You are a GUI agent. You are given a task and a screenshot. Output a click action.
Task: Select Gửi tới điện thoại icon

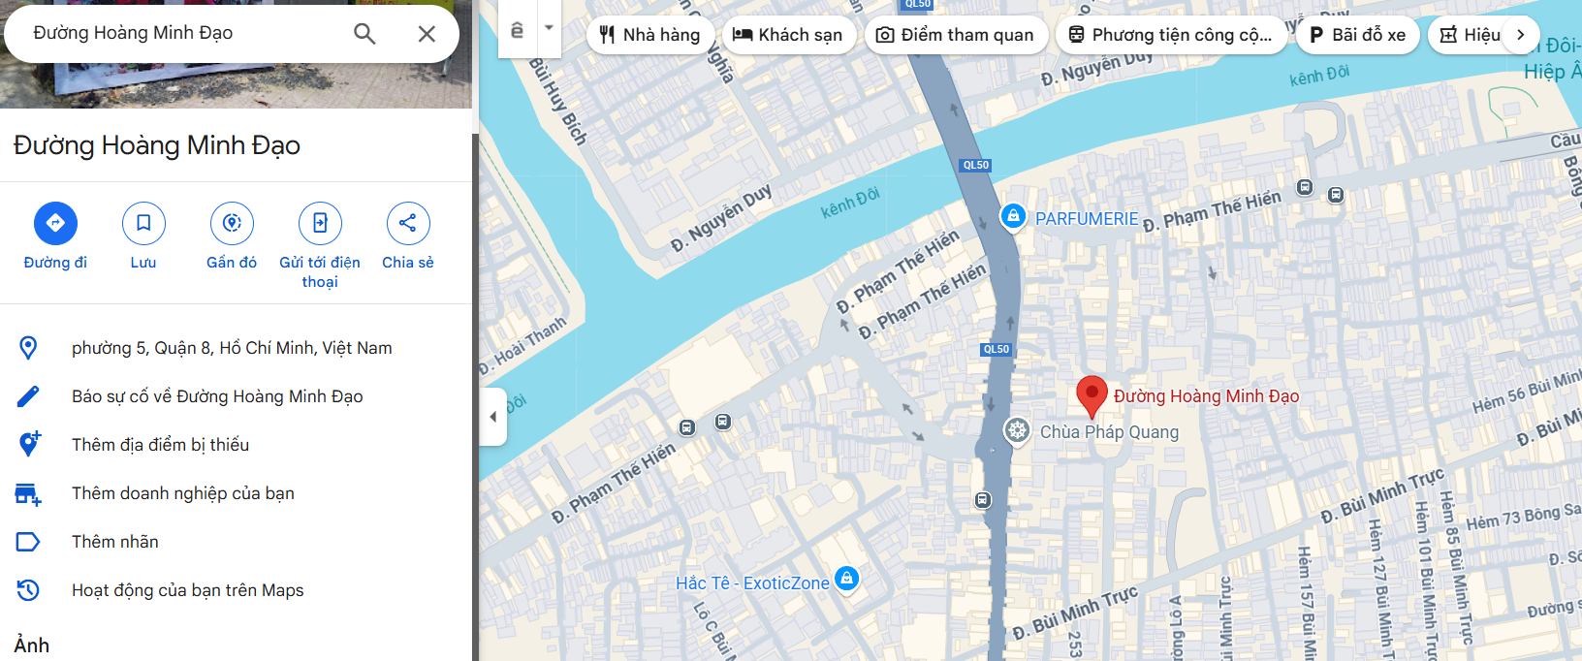320,223
